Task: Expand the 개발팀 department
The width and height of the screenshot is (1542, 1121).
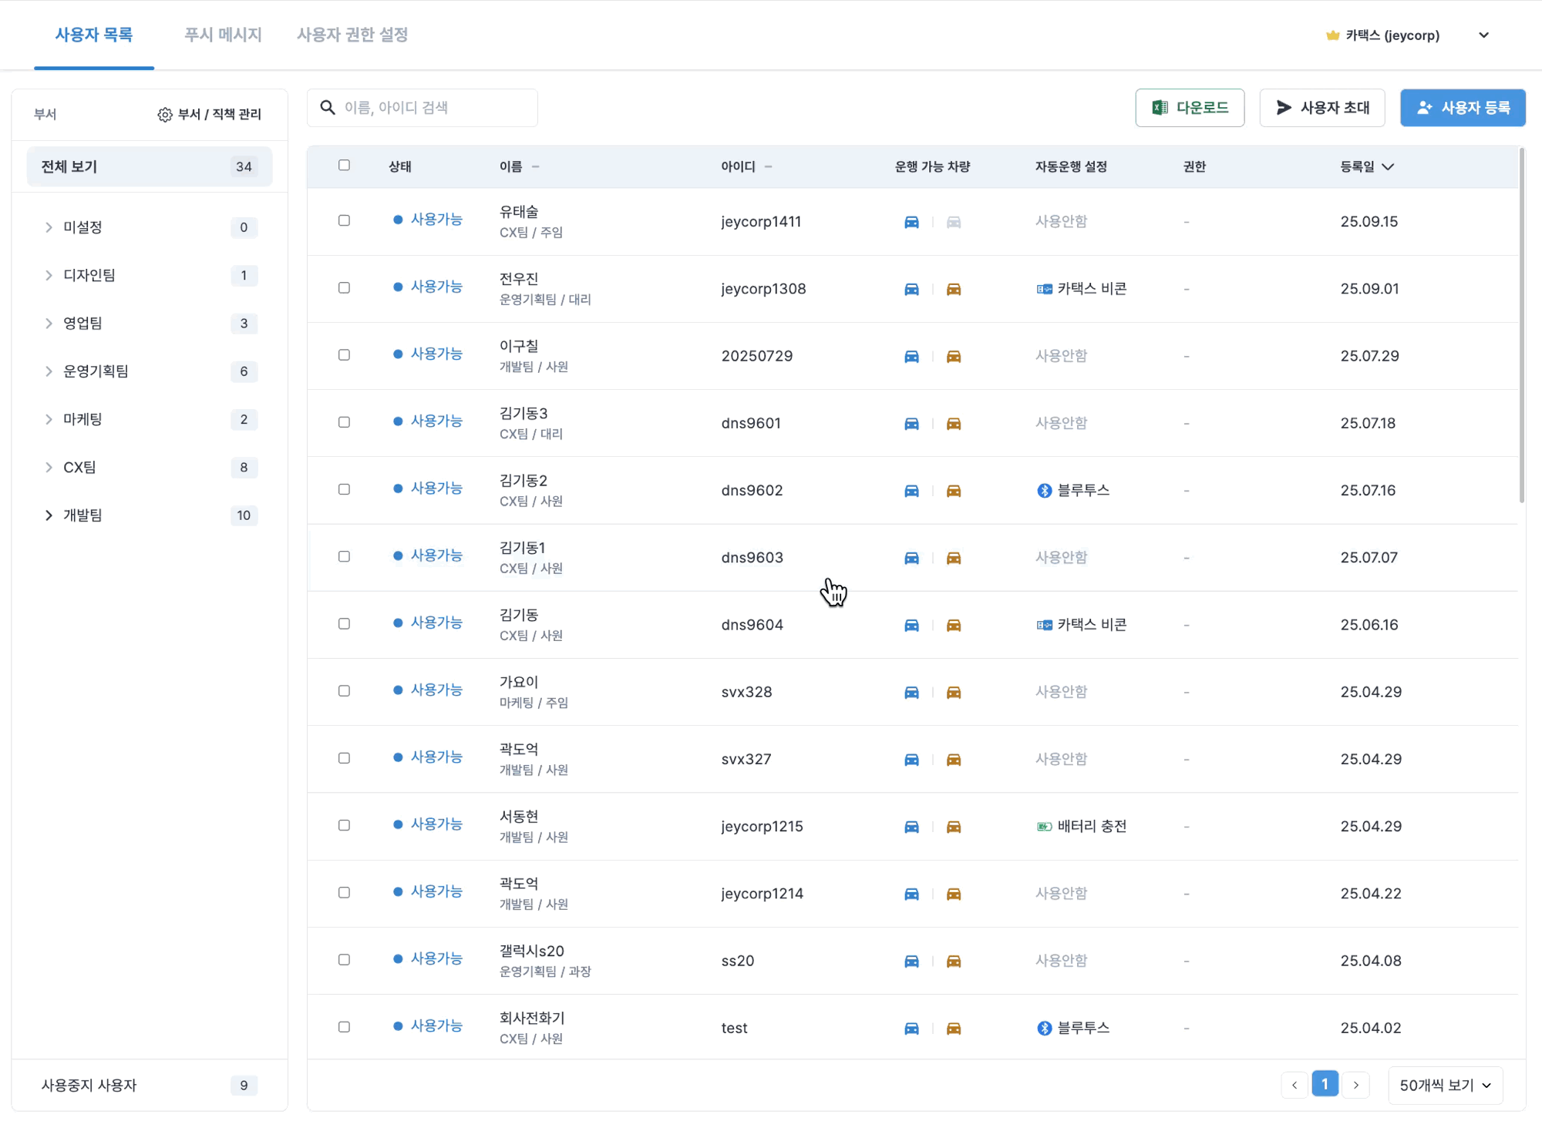Action: click(x=49, y=515)
